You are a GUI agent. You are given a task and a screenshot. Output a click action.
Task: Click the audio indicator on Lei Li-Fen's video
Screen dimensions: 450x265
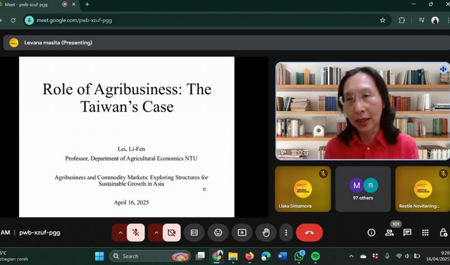[443, 69]
